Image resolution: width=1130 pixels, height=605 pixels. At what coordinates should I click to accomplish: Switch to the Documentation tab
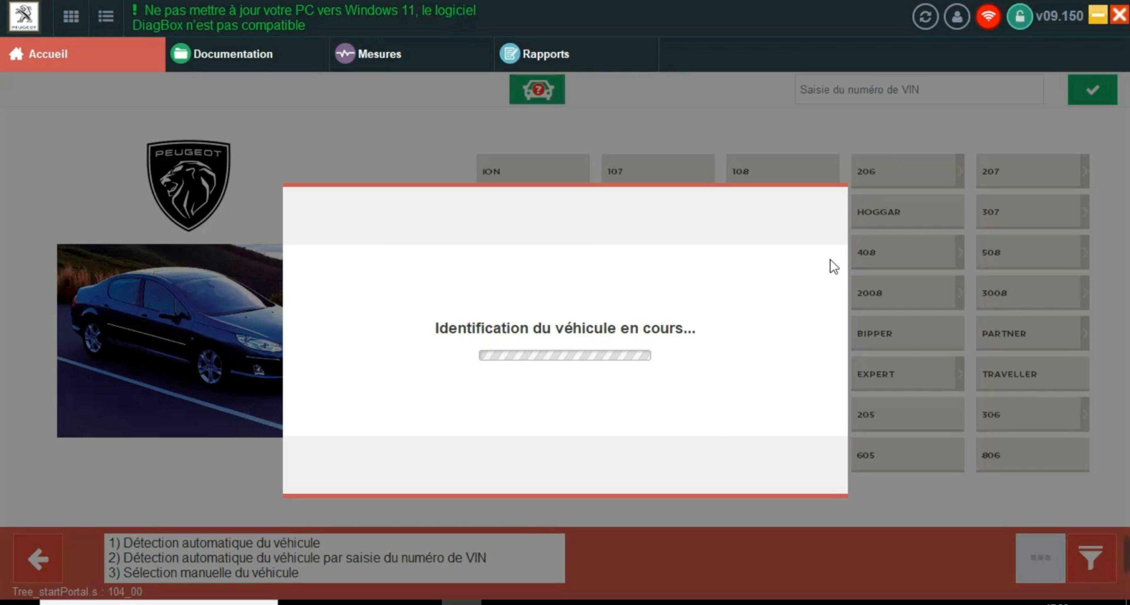(x=232, y=54)
